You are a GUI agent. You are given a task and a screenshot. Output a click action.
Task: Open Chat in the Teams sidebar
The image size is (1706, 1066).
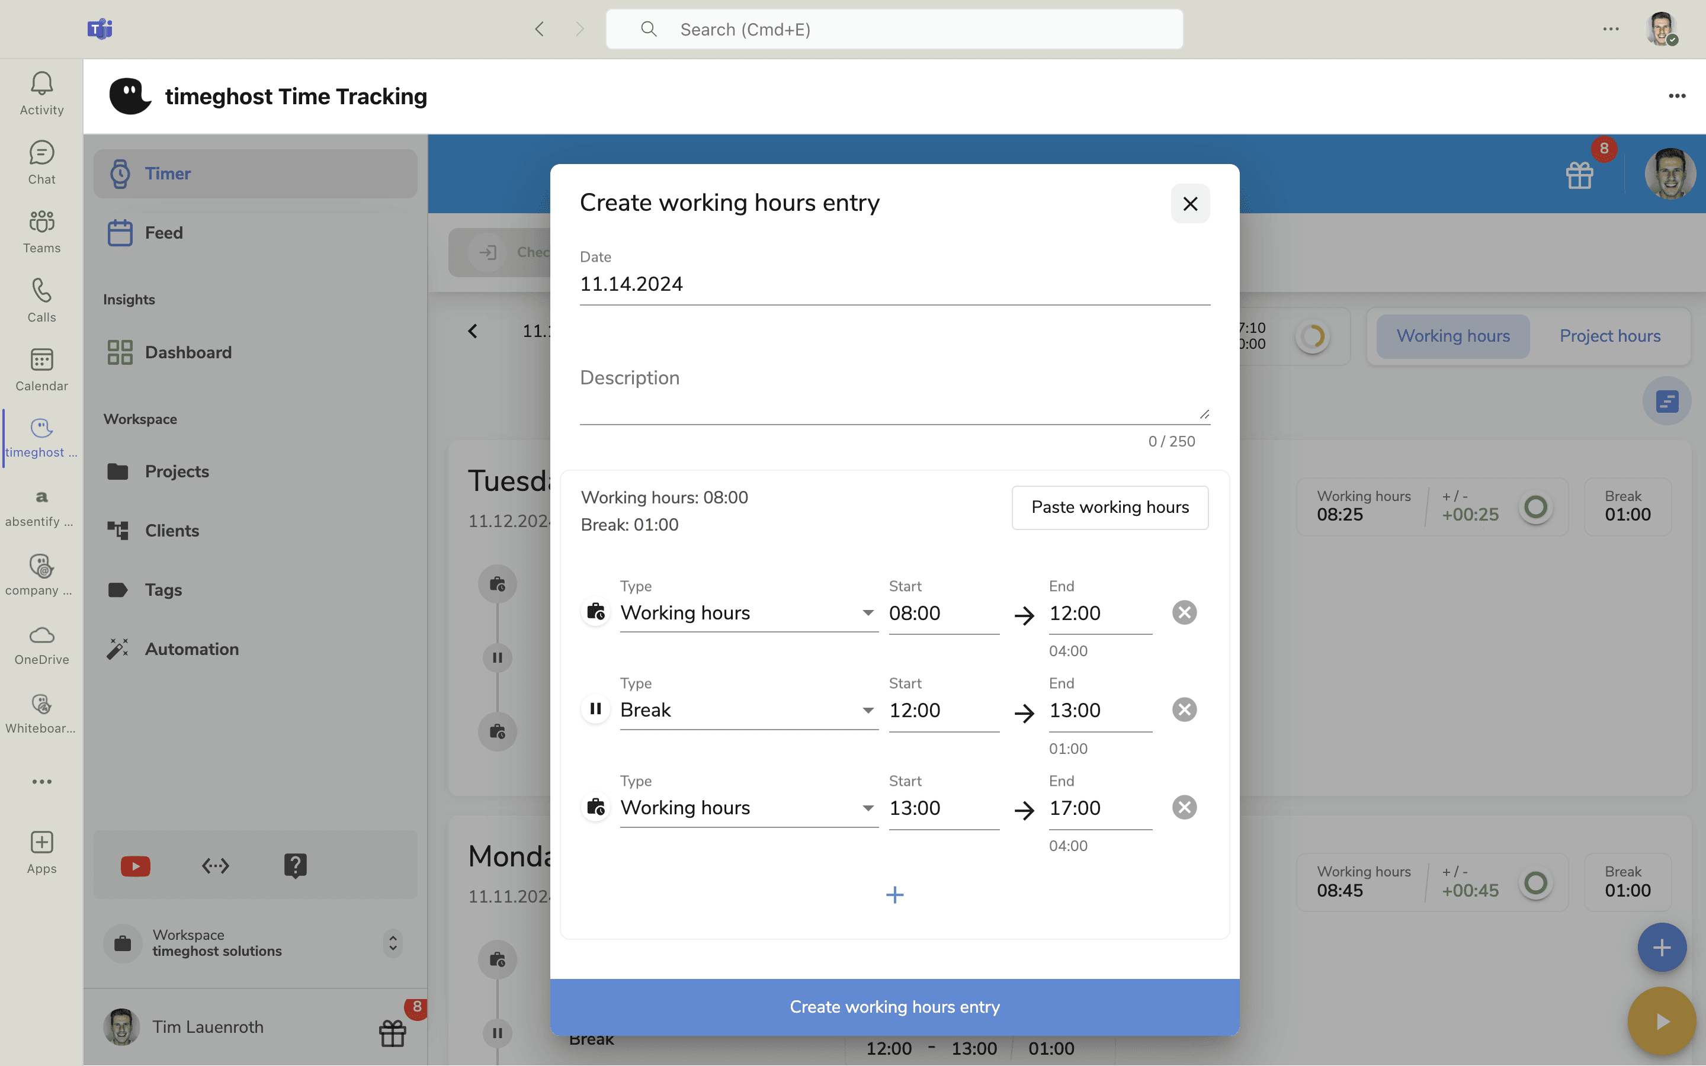[41, 162]
